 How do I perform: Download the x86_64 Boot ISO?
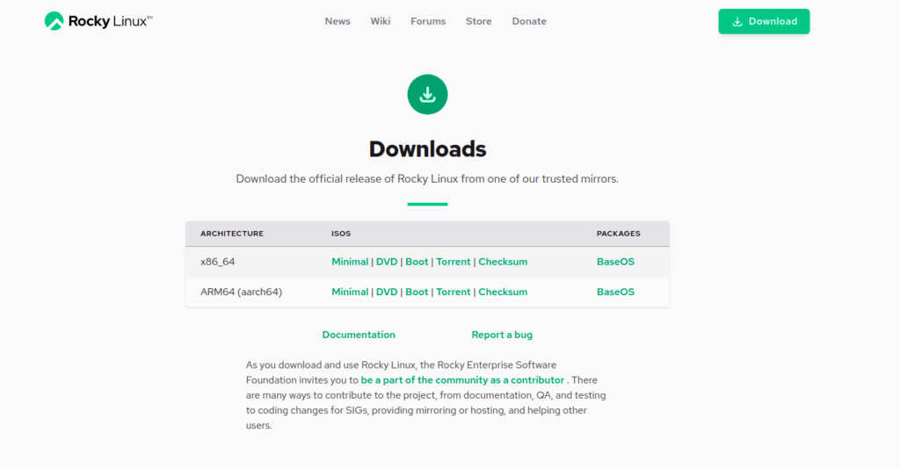coord(417,262)
